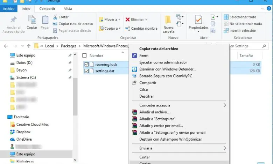The image size is (273, 164).
Task: Select Datos (D:) in the sidebar
Action: tap(24, 63)
